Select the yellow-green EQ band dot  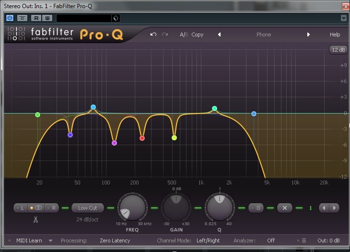(x=175, y=137)
